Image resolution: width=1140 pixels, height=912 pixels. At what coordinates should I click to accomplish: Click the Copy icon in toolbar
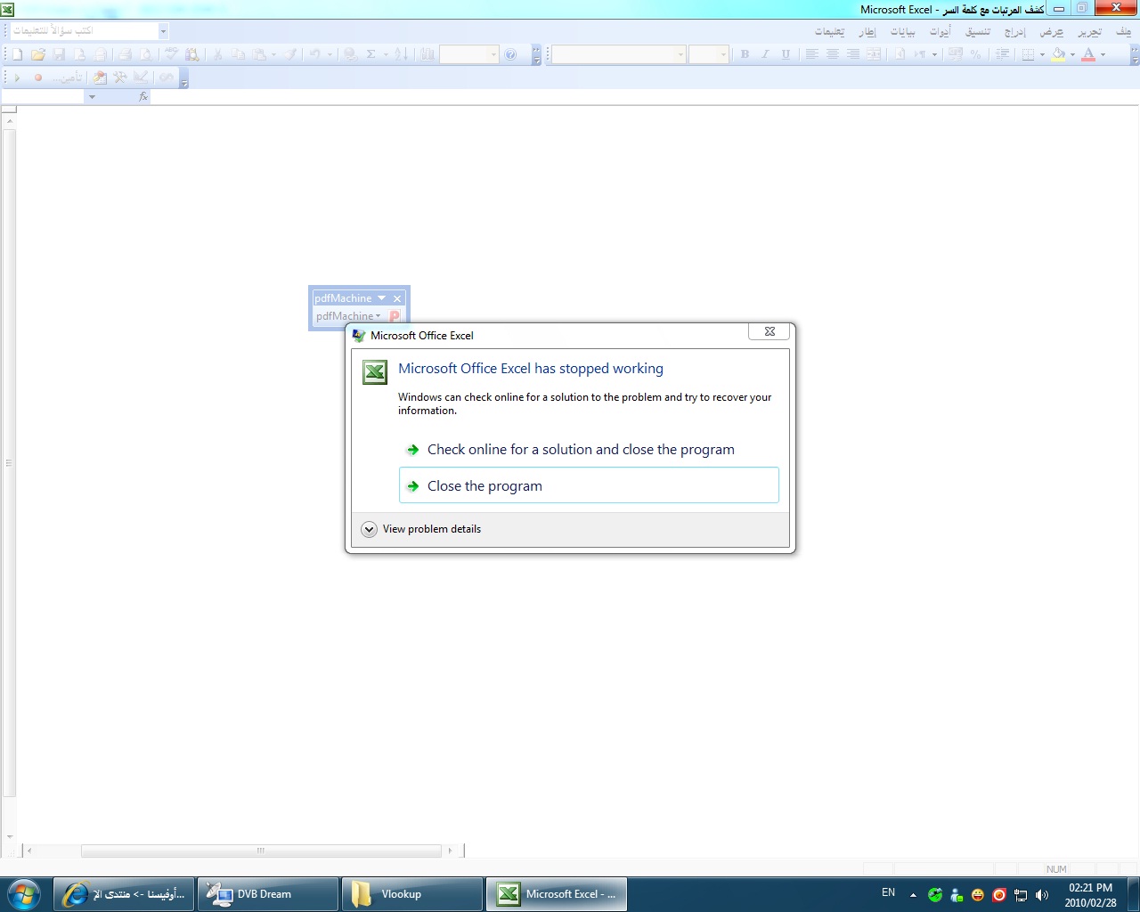pyautogui.click(x=238, y=54)
